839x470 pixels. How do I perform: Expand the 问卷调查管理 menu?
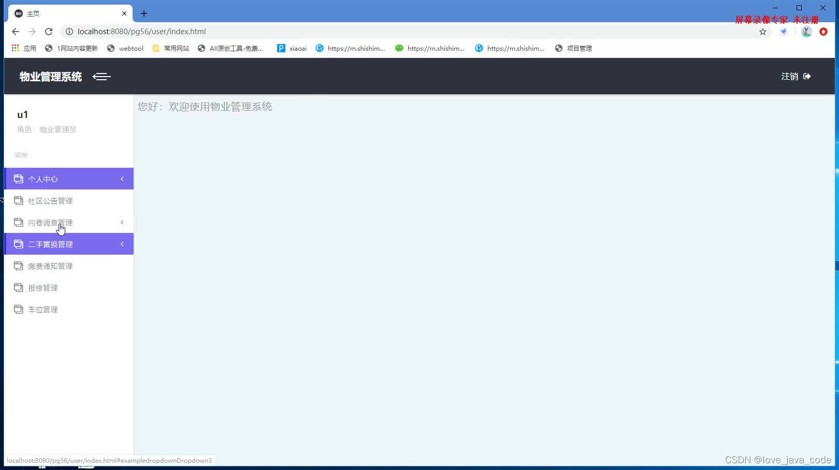coord(122,222)
